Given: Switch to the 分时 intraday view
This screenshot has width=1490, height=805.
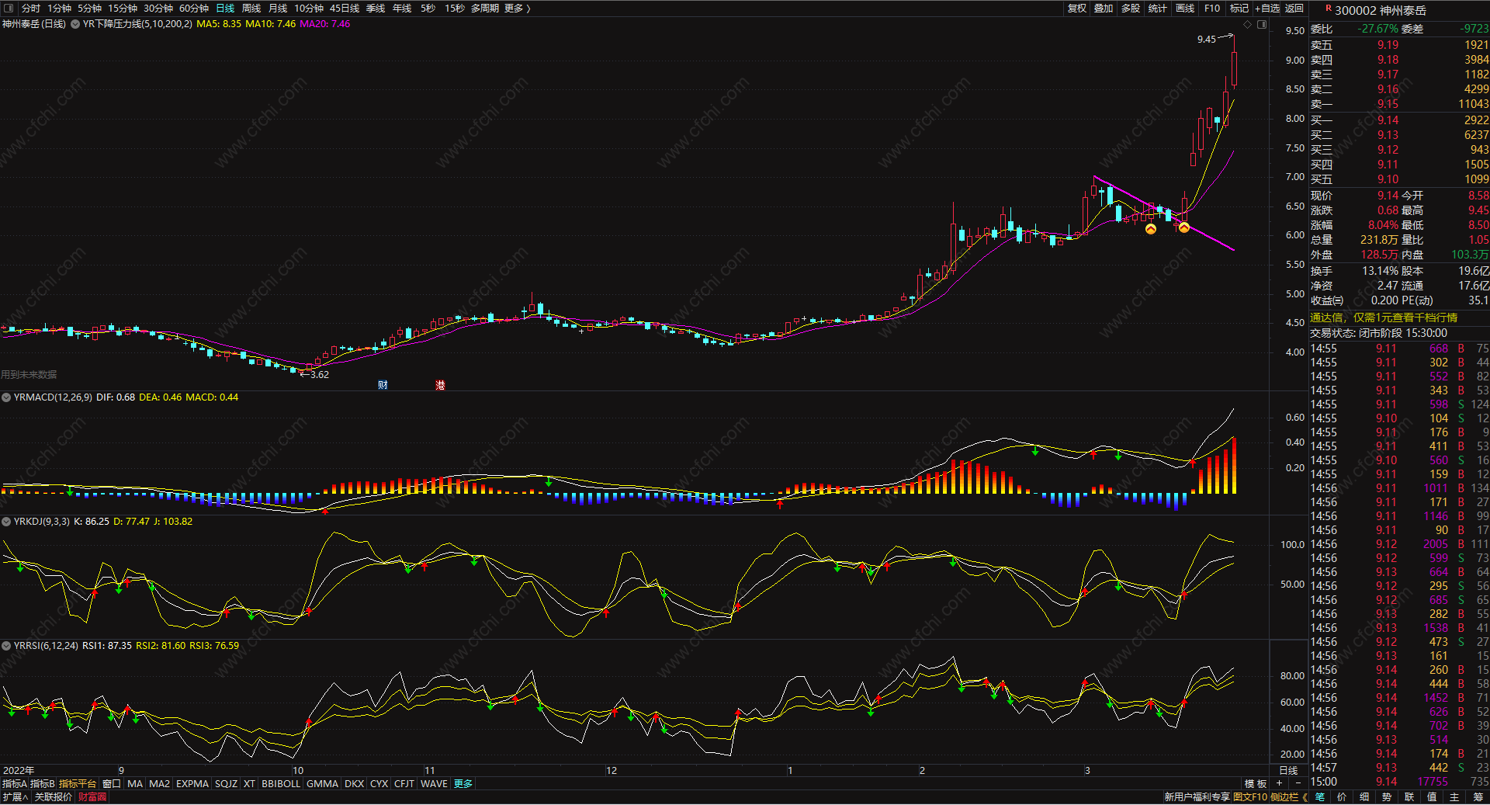Looking at the screenshot, I should click(31, 8).
